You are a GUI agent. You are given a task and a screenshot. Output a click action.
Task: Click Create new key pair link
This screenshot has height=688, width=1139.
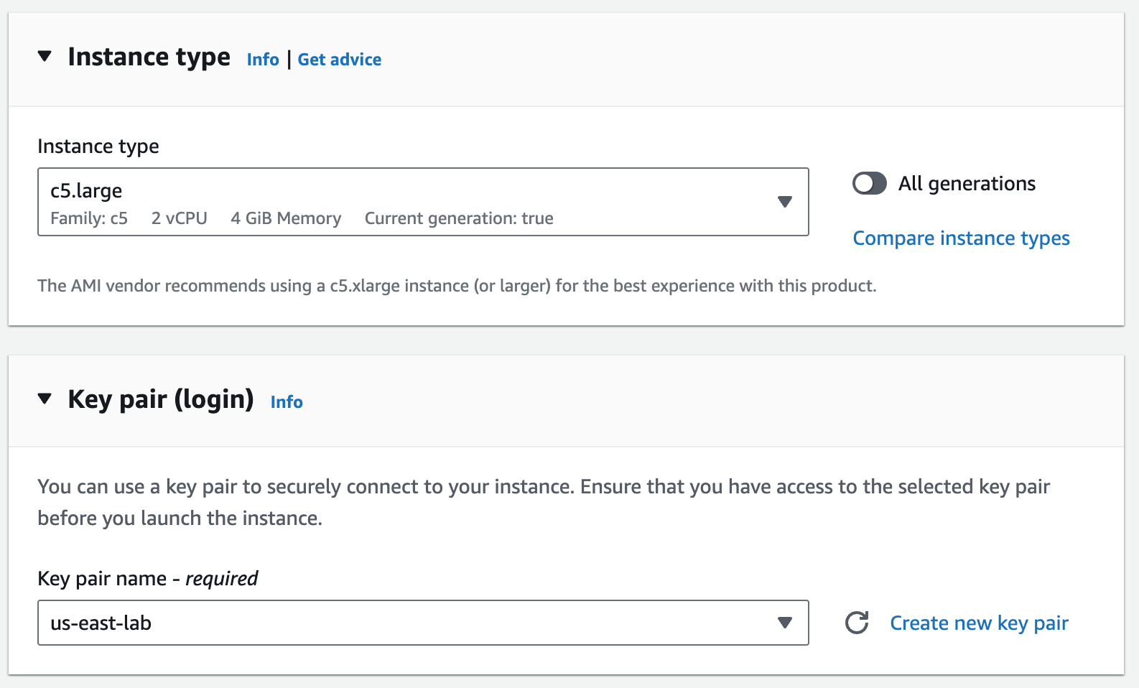coord(979,623)
